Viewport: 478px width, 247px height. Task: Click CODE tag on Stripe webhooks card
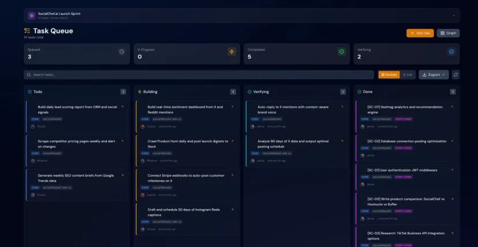[145, 188]
